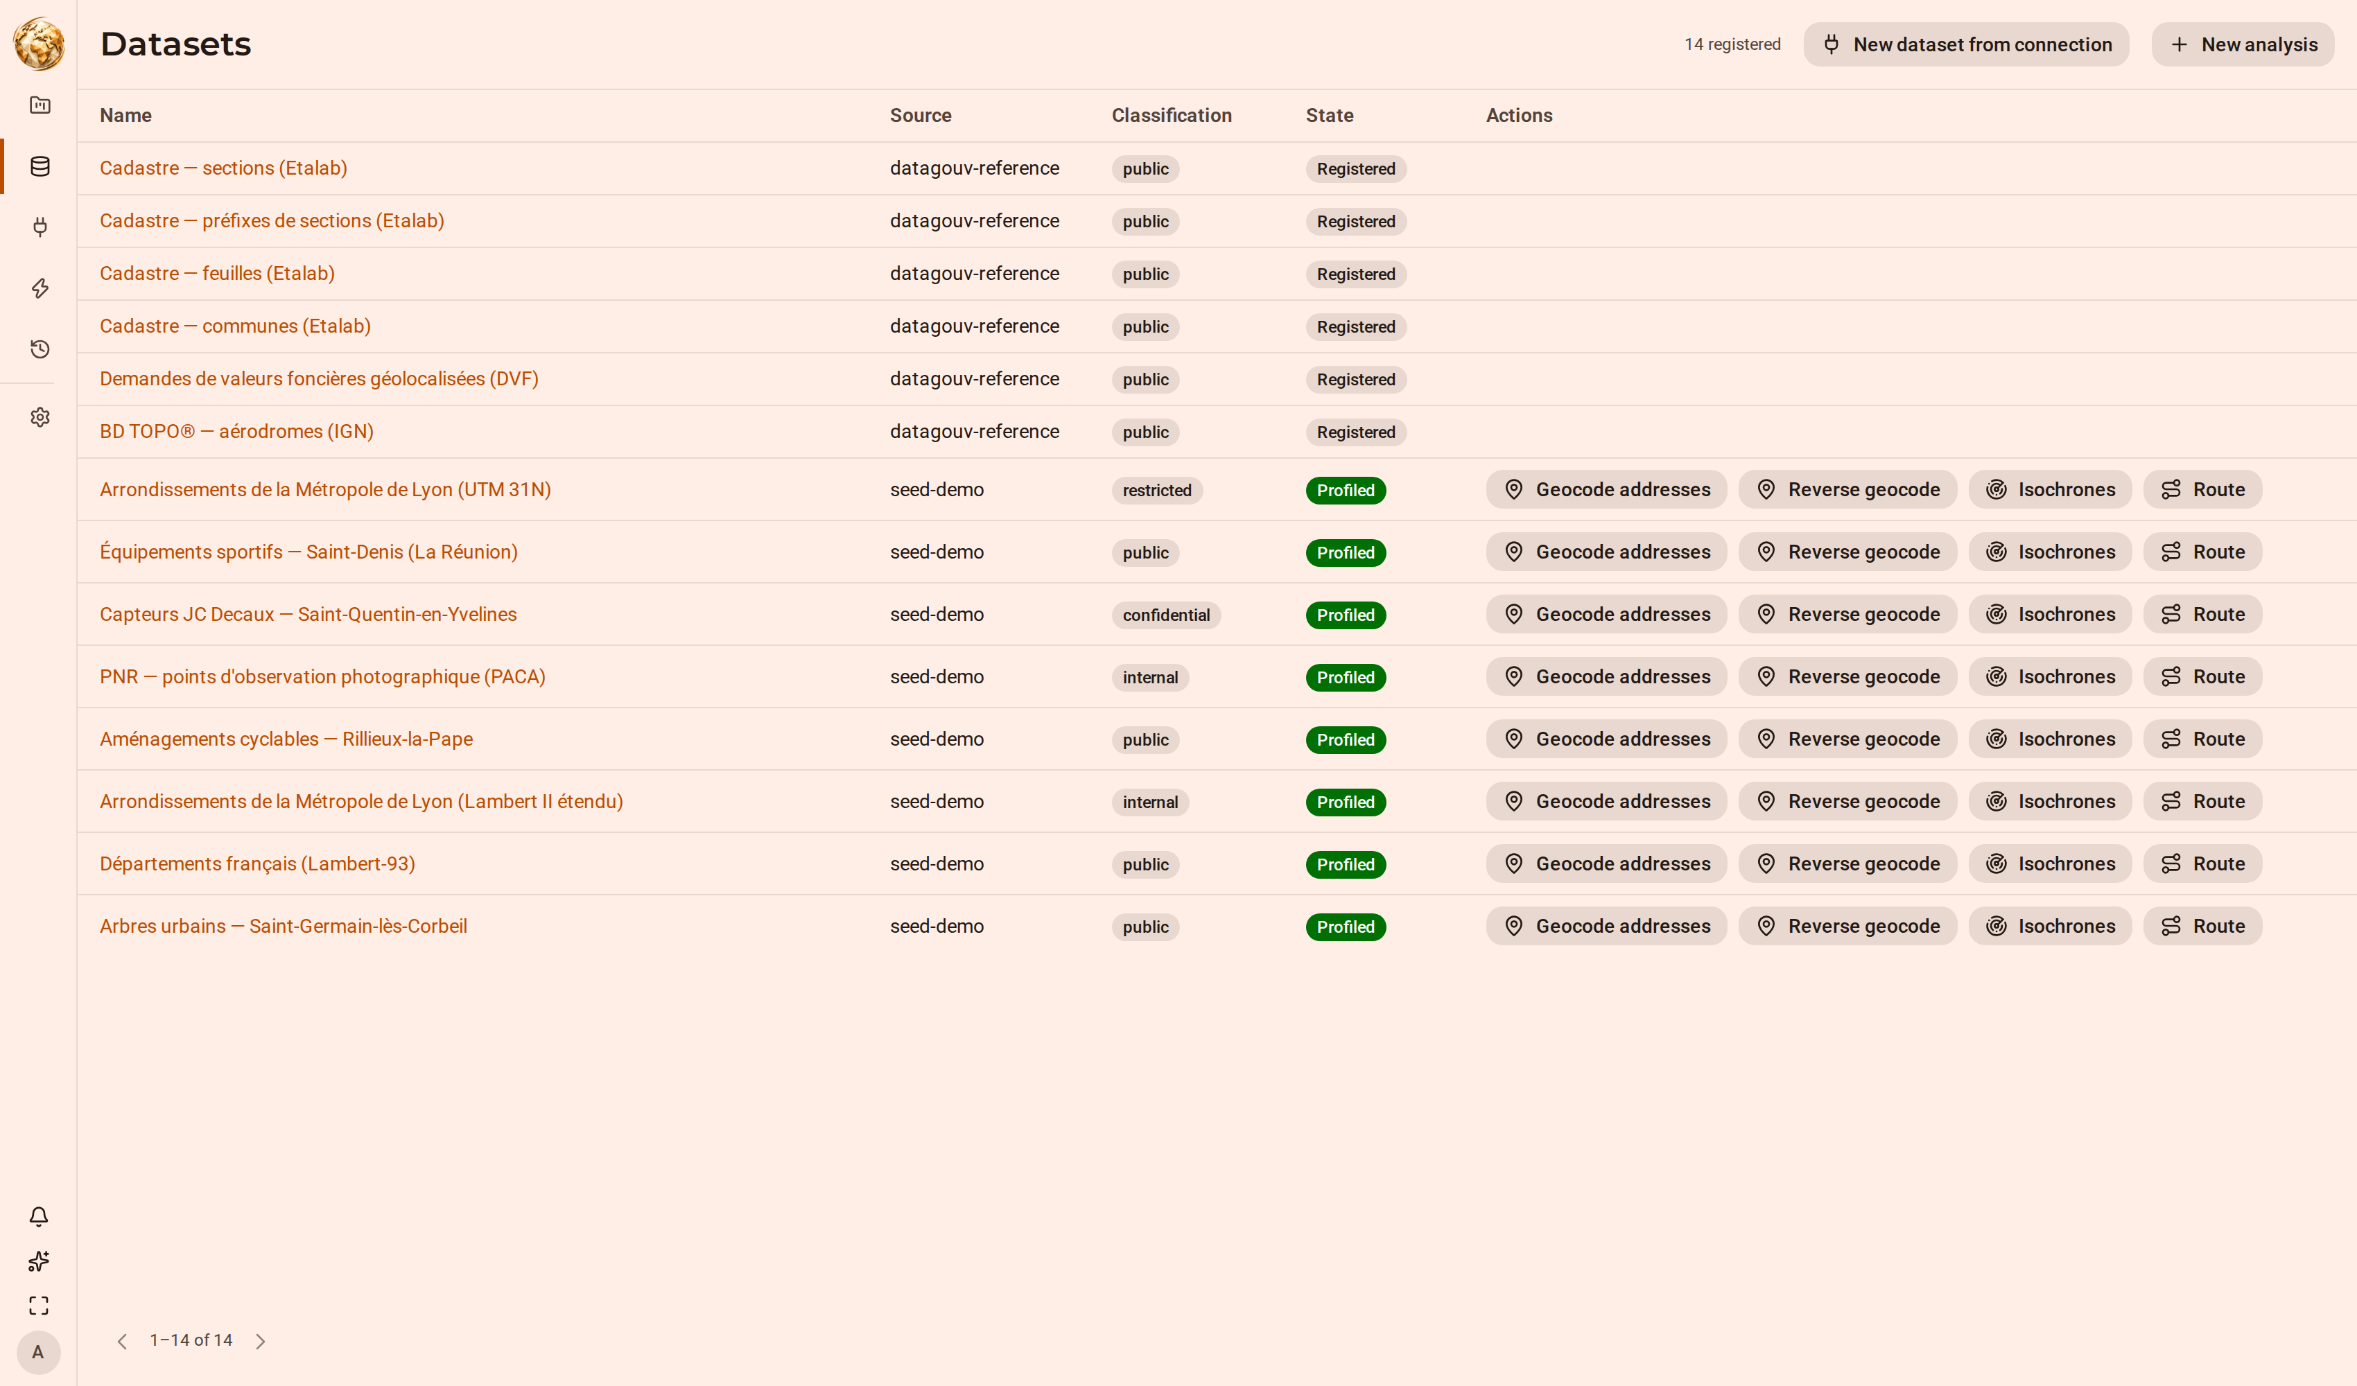
Task: Run Isochrones on Aménagements cyclables row
Action: (2049, 739)
